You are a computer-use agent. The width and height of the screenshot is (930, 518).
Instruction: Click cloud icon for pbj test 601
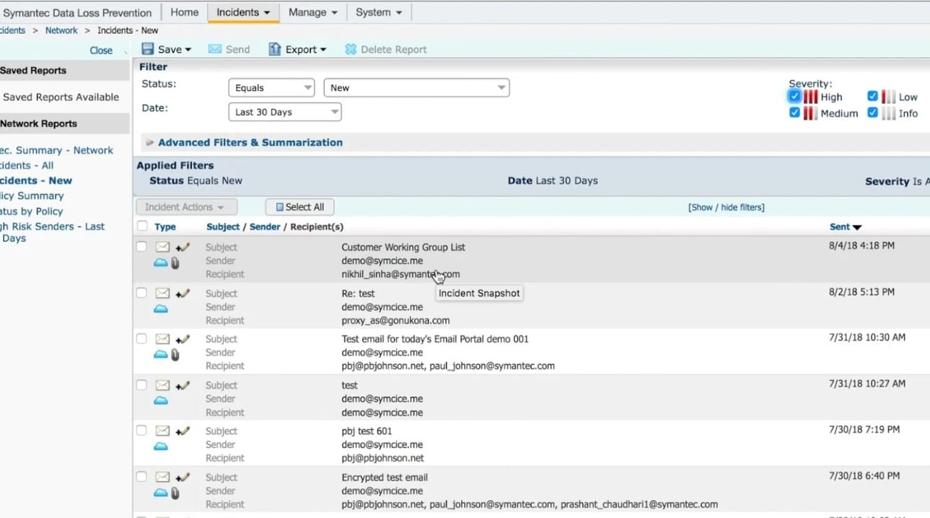(x=161, y=447)
